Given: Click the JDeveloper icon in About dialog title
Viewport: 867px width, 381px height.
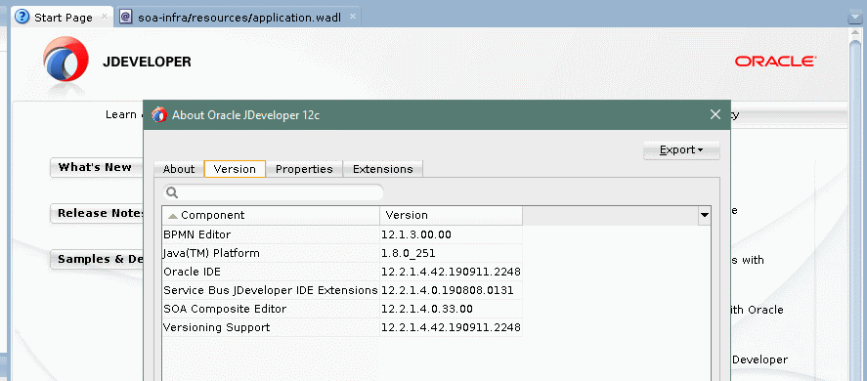Looking at the screenshot, I should coord(159,114).
